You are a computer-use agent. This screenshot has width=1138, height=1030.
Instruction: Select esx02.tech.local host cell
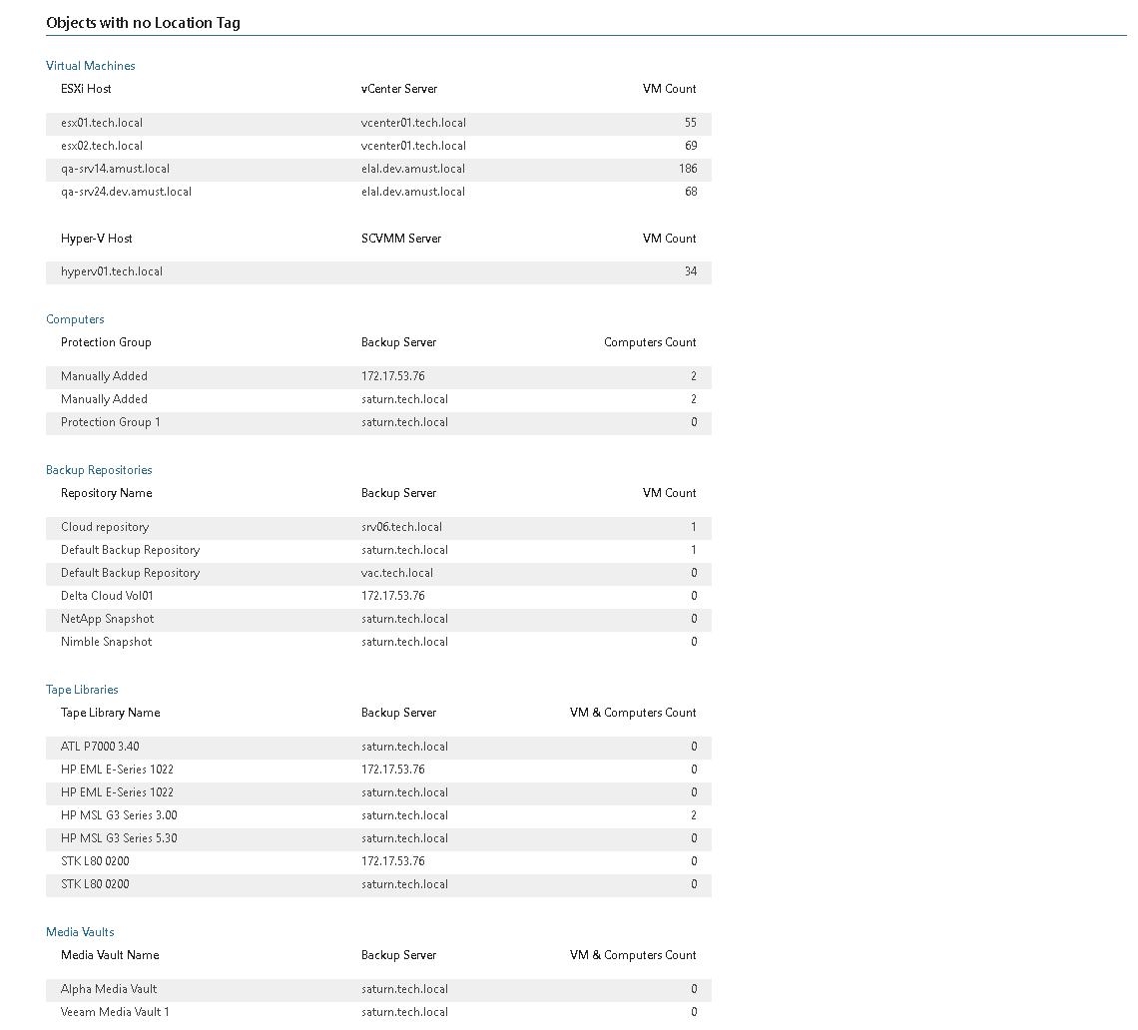(102, 146)
